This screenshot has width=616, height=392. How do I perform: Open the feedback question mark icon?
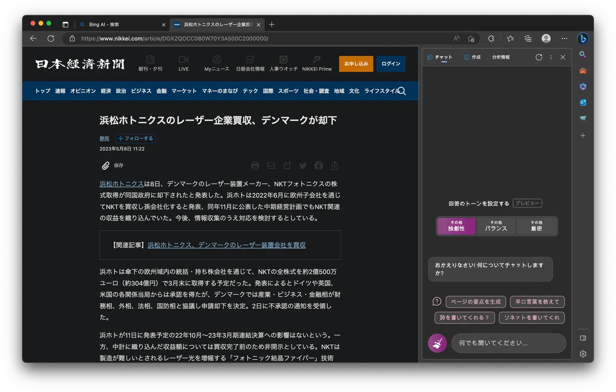pyautogui.click(x=437, y=302)
